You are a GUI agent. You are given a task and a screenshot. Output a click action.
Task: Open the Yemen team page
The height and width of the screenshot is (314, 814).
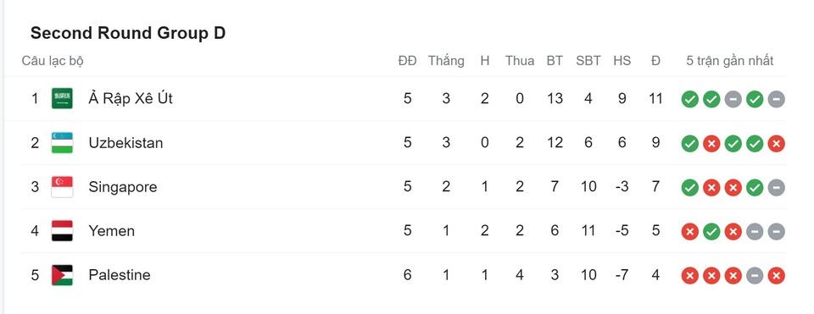(111, 230)
